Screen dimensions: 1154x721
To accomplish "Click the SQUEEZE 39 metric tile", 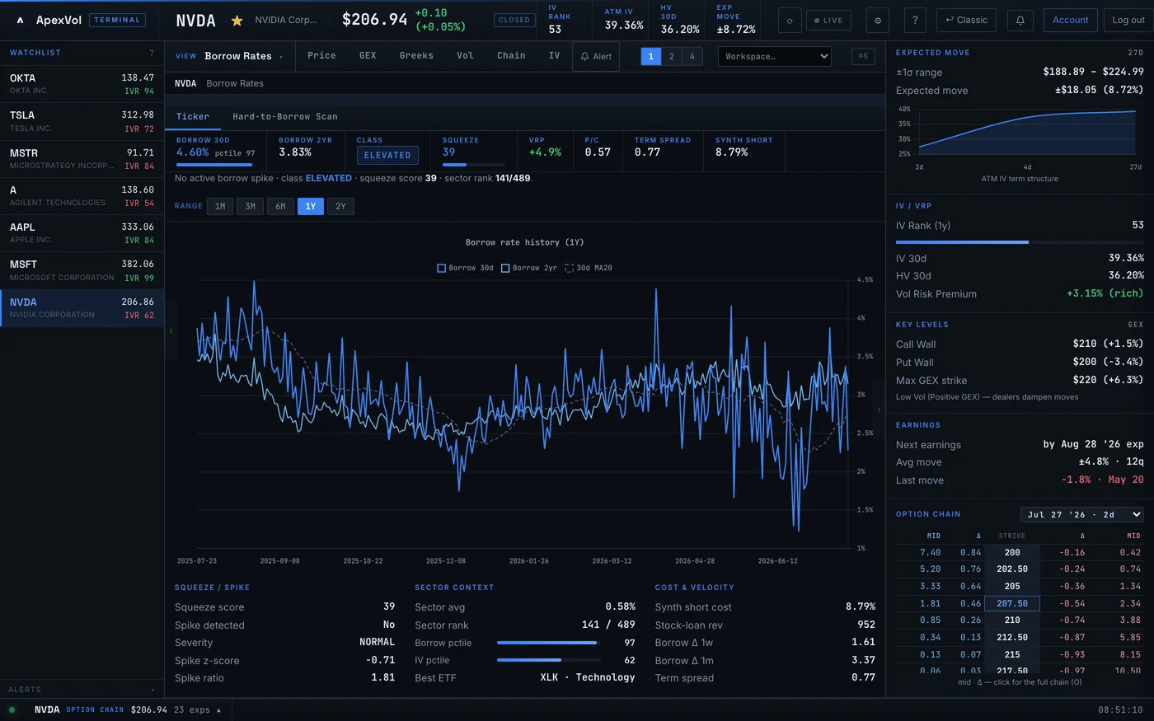I will [x=473, y=152].
